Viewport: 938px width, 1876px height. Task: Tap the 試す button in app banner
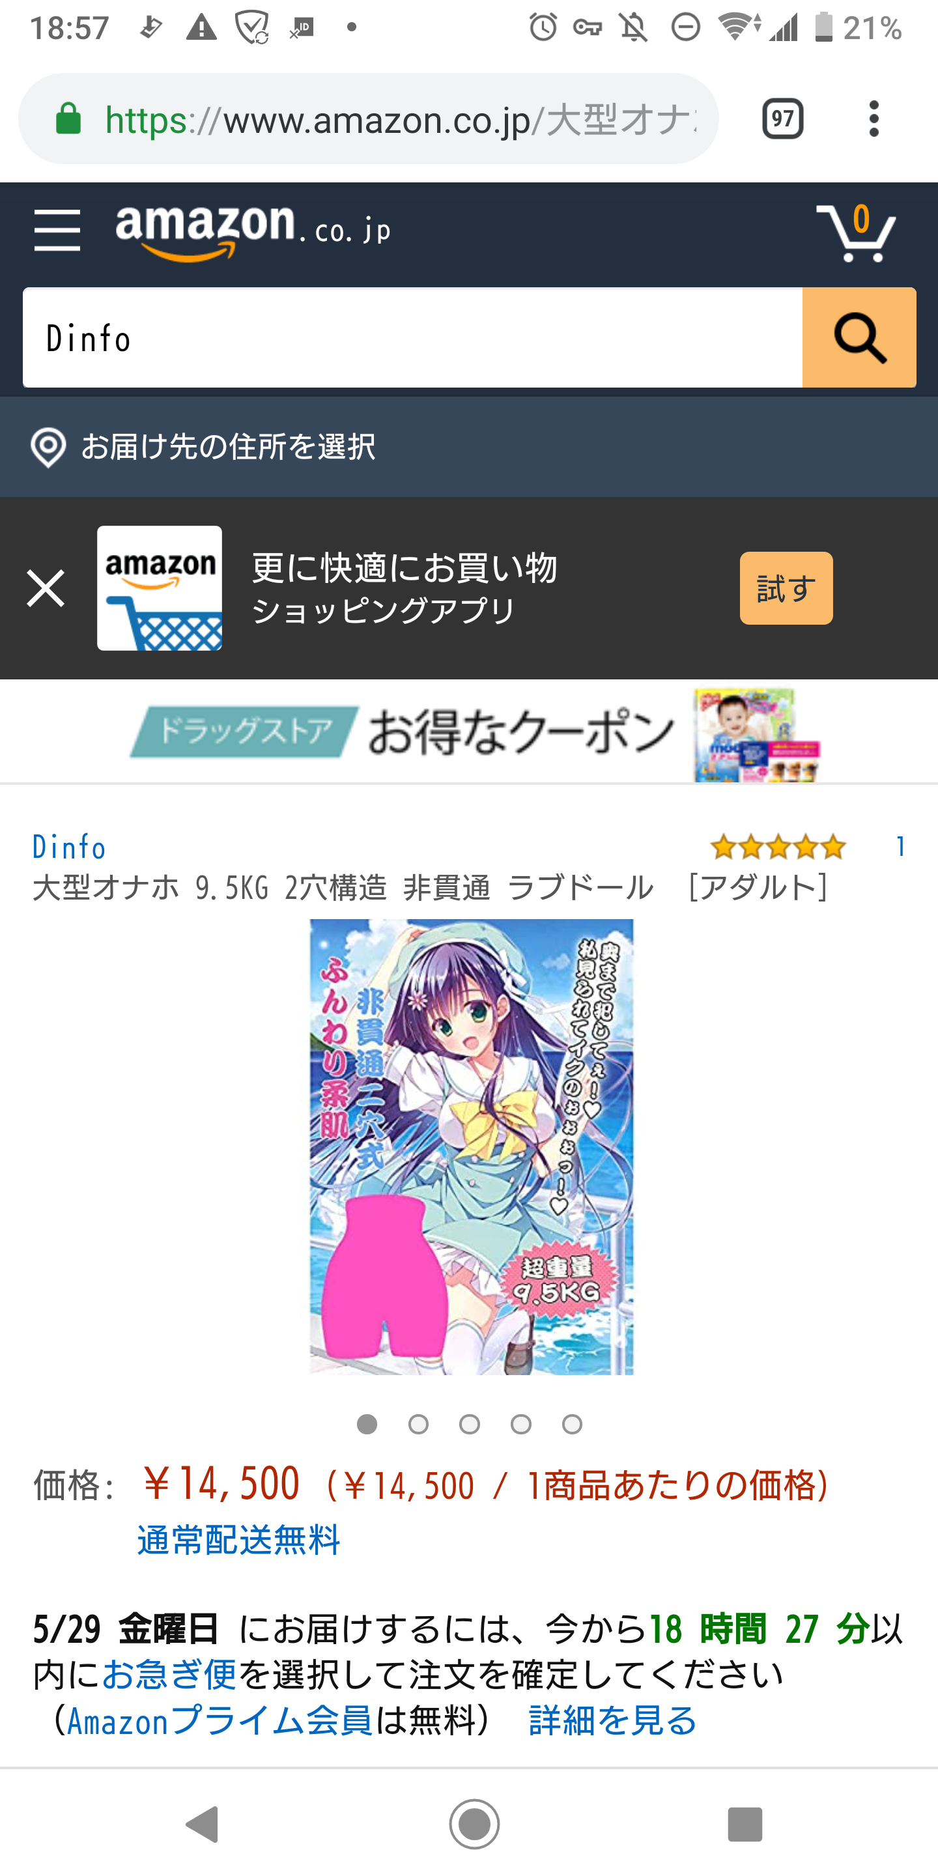(786, 588)
